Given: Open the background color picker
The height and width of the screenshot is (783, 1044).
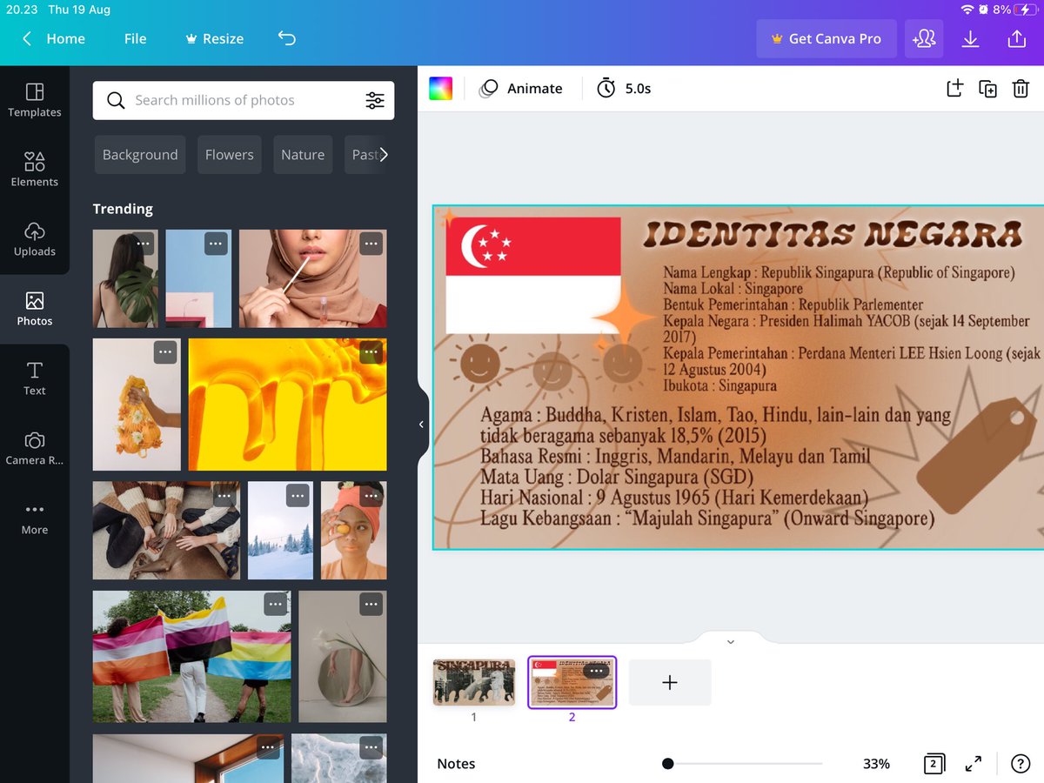Looking at the screenshot, I should click(x=440, y=88).
